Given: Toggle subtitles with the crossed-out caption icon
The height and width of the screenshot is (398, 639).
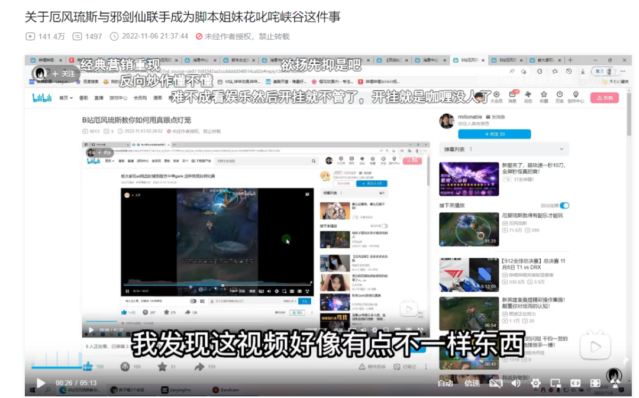Looking at the screenshot, I should coord(495,383).
